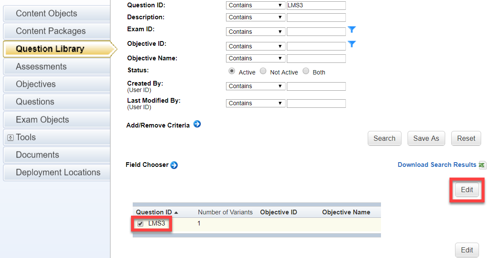
Task: Click the Question ID sort arrow
Action: [x=176, y=213]
